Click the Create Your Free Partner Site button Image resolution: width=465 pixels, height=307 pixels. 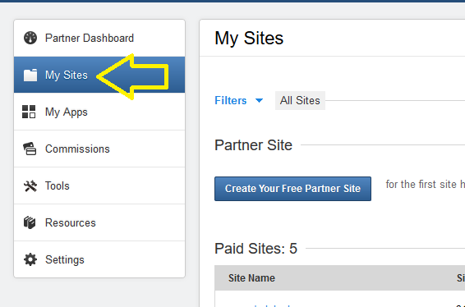coord(292,189)
